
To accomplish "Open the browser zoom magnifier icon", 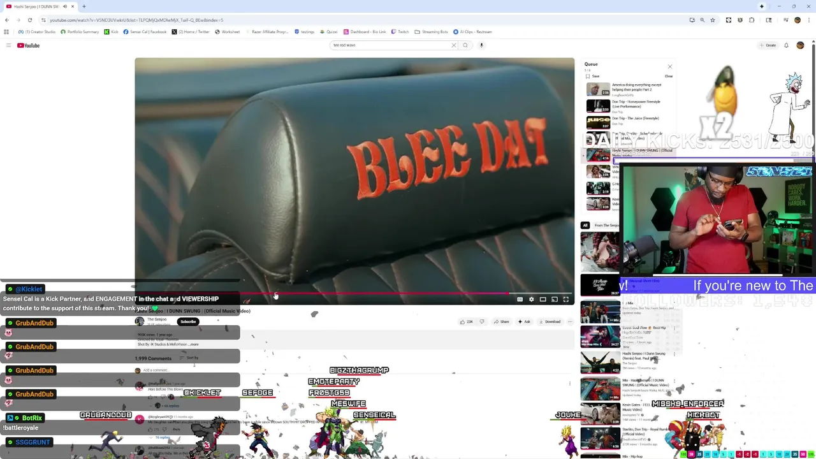I will [702, 20].
